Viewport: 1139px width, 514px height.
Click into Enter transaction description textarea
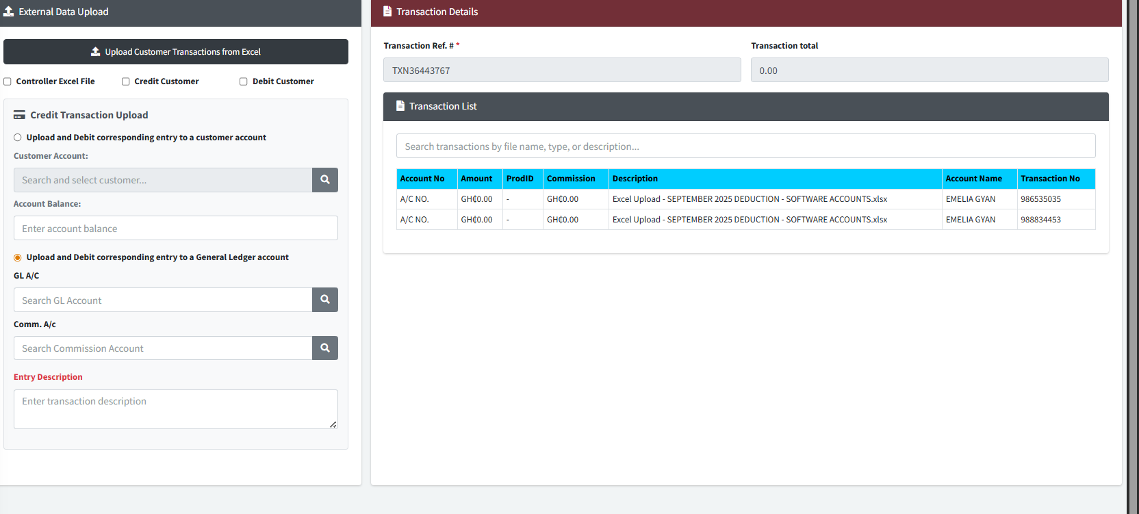point(175,409)
